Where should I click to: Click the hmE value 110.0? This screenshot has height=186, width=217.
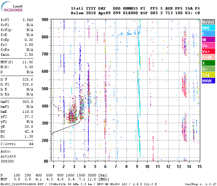pos(28,112)
